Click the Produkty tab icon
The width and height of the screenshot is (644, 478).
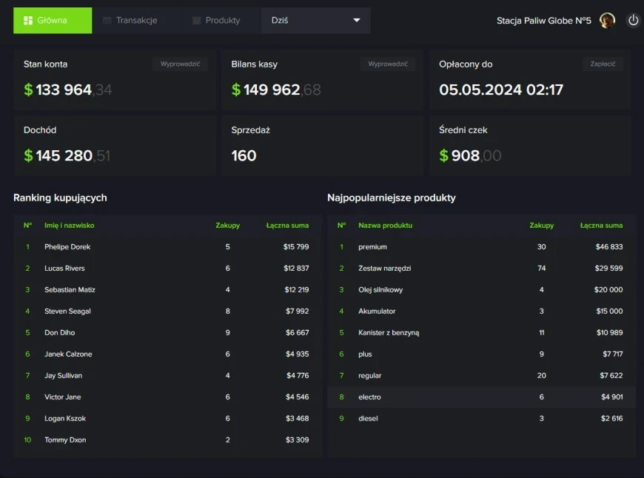click(196, 21)
